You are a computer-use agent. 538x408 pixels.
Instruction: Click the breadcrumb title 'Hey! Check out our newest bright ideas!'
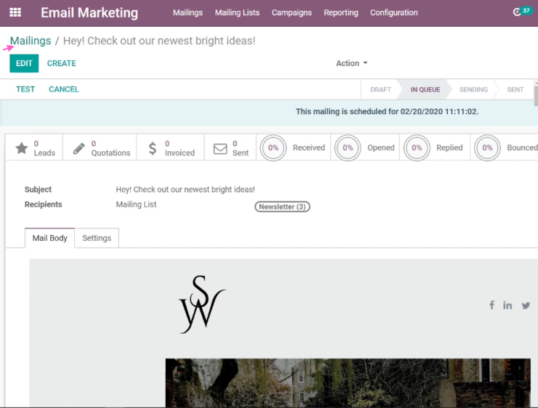[159, 41]
